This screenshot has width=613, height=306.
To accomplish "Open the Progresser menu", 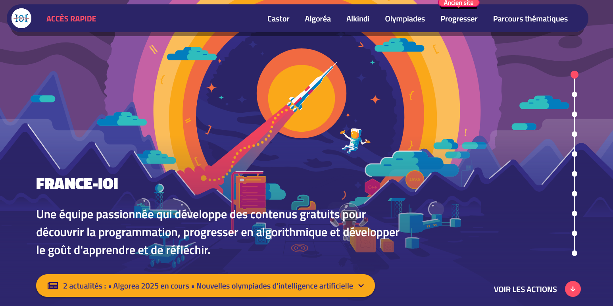I will (x=459, y=19).
